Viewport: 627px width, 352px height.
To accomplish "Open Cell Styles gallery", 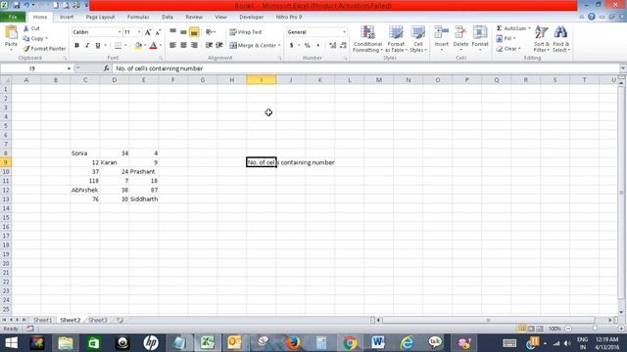I will [418, 39].
